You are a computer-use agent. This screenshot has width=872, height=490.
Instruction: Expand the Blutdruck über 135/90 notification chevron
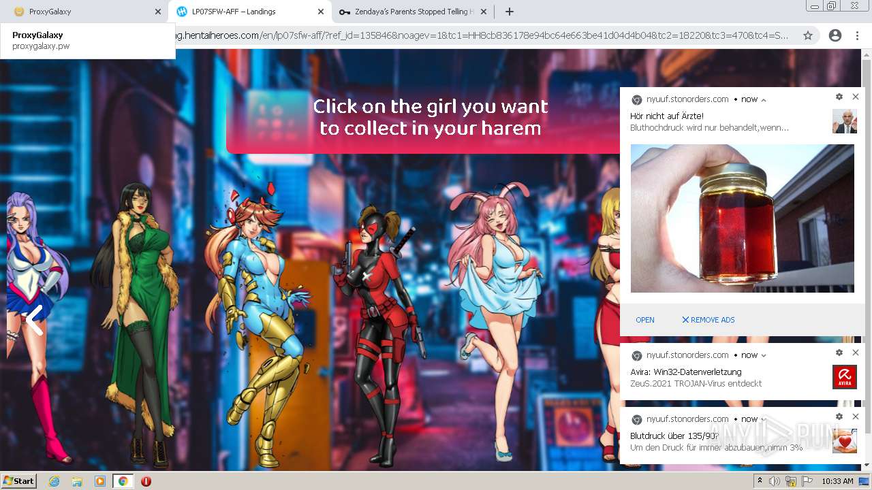(764, 419)
